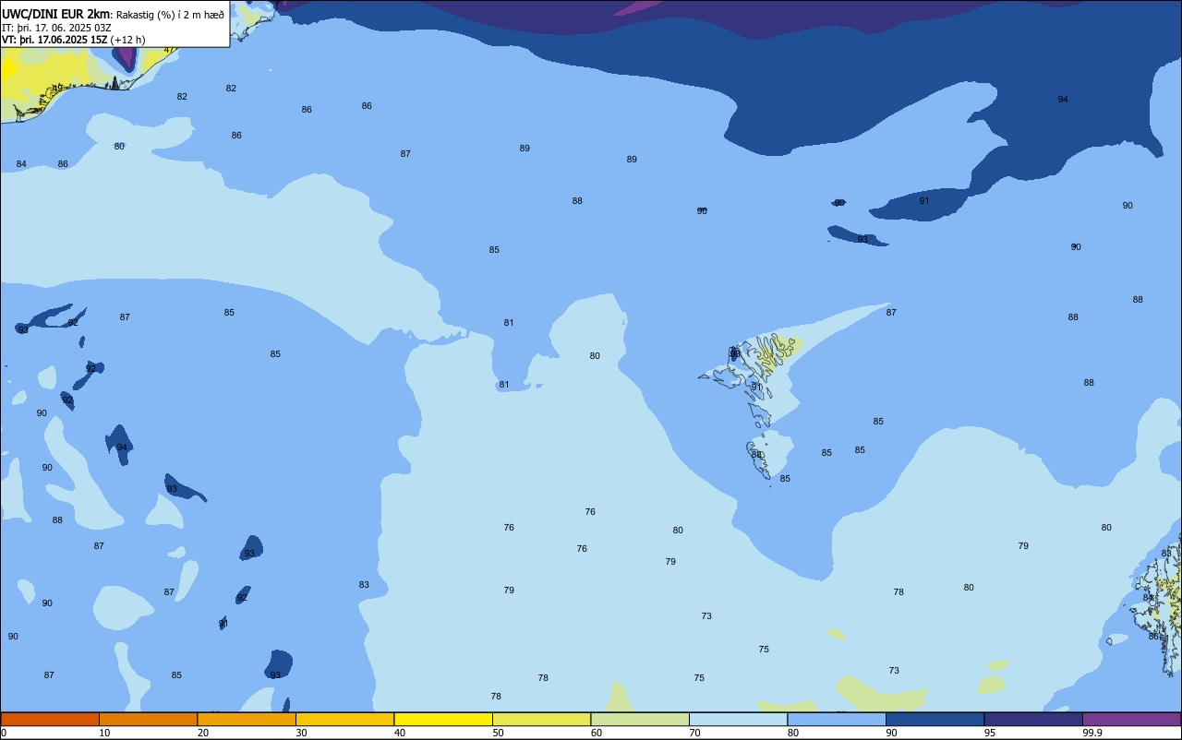The image size is (1182, 740).
Task: Click the legend tick label '10'
Action: click(105, 733)
